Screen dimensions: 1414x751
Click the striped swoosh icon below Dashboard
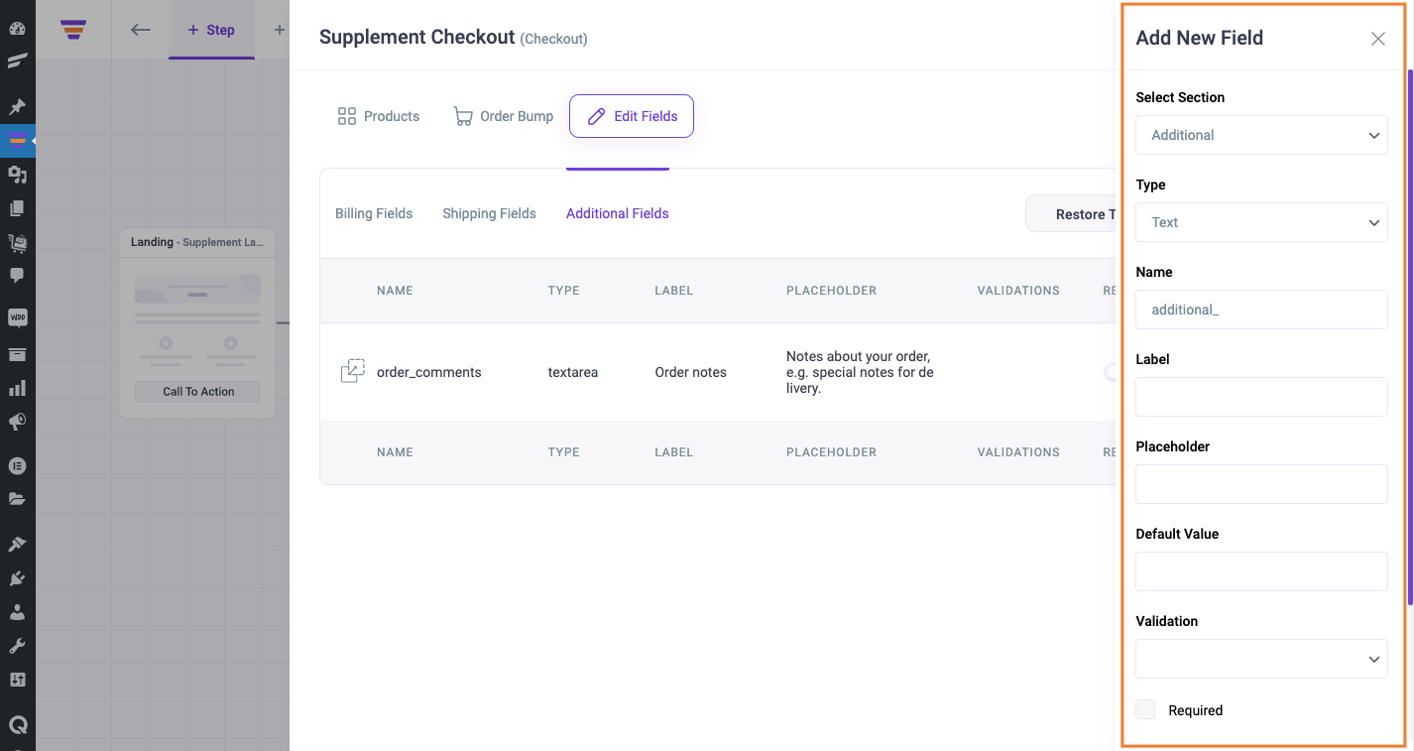click(17, 62)
